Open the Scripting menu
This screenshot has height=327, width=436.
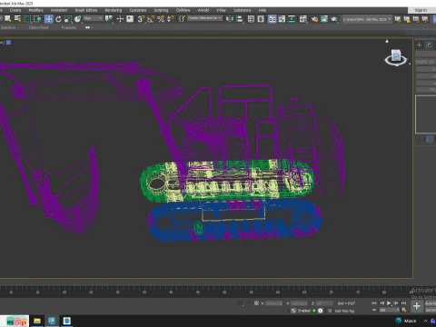click(161, 10)
